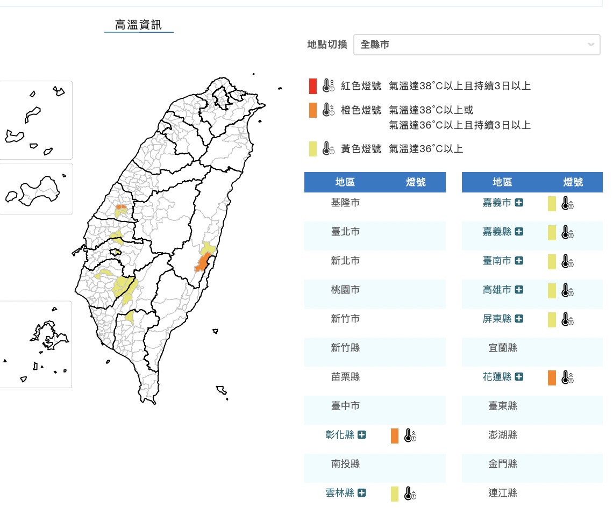Click the orange signal swatch for 花蓮縣
The width and height of the screenshot is (613, 515).
click(552, 378)
